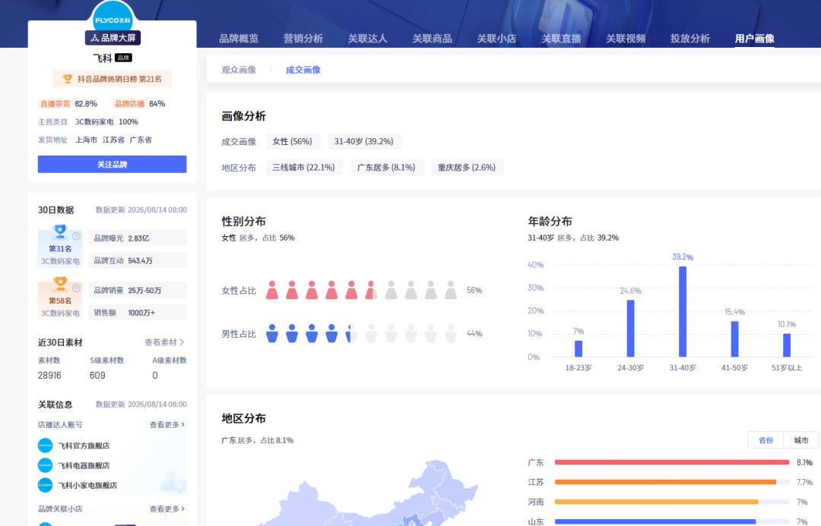Click the last gray figure in 女性占比 row

point(451,290)
